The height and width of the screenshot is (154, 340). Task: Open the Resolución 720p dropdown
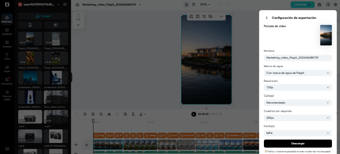pyautogui.click(x=298, y=87)
